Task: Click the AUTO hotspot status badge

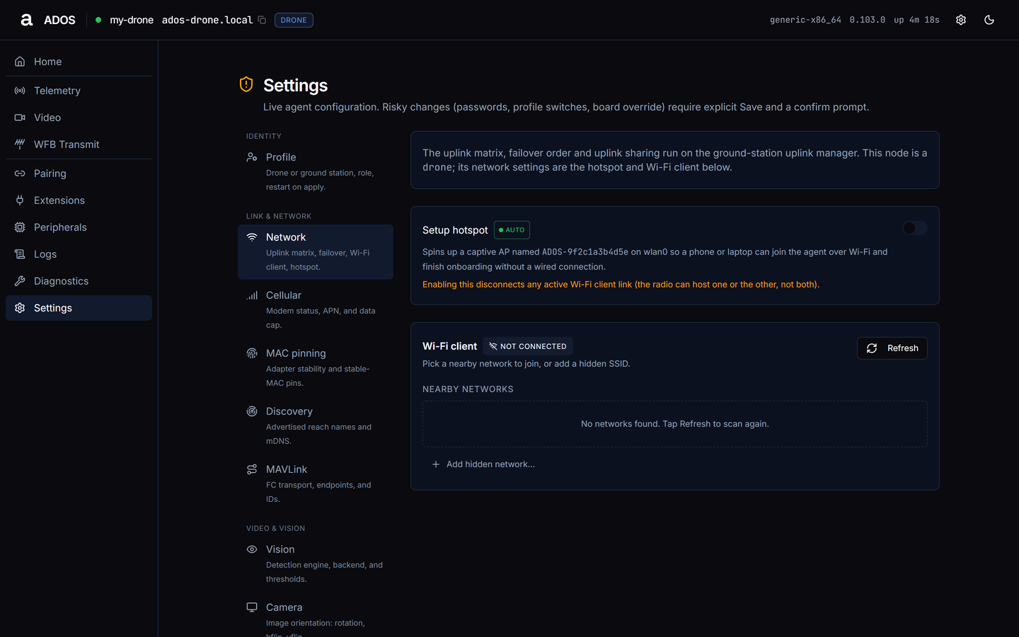Action: pyautogui.click(x=512, y=230)
